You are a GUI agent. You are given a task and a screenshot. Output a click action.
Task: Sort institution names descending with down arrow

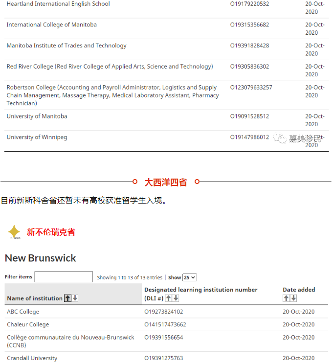(x=75, y=298)
